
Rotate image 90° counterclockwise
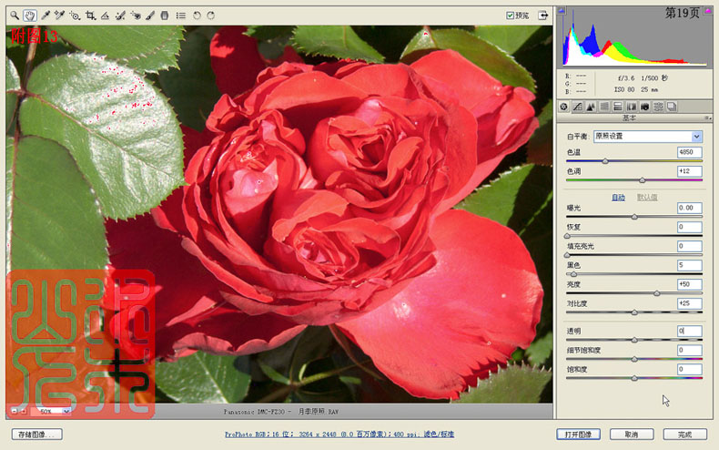[x=197, y=15]
